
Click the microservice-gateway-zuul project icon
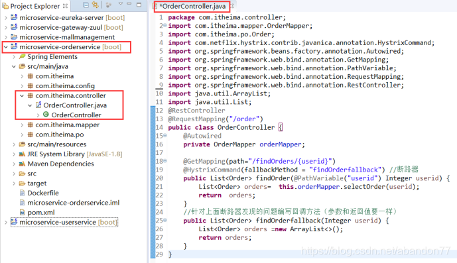(14, 27)
